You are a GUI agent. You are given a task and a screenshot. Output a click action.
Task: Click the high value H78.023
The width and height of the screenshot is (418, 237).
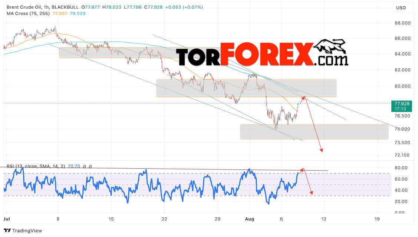[x=112, y=7]
